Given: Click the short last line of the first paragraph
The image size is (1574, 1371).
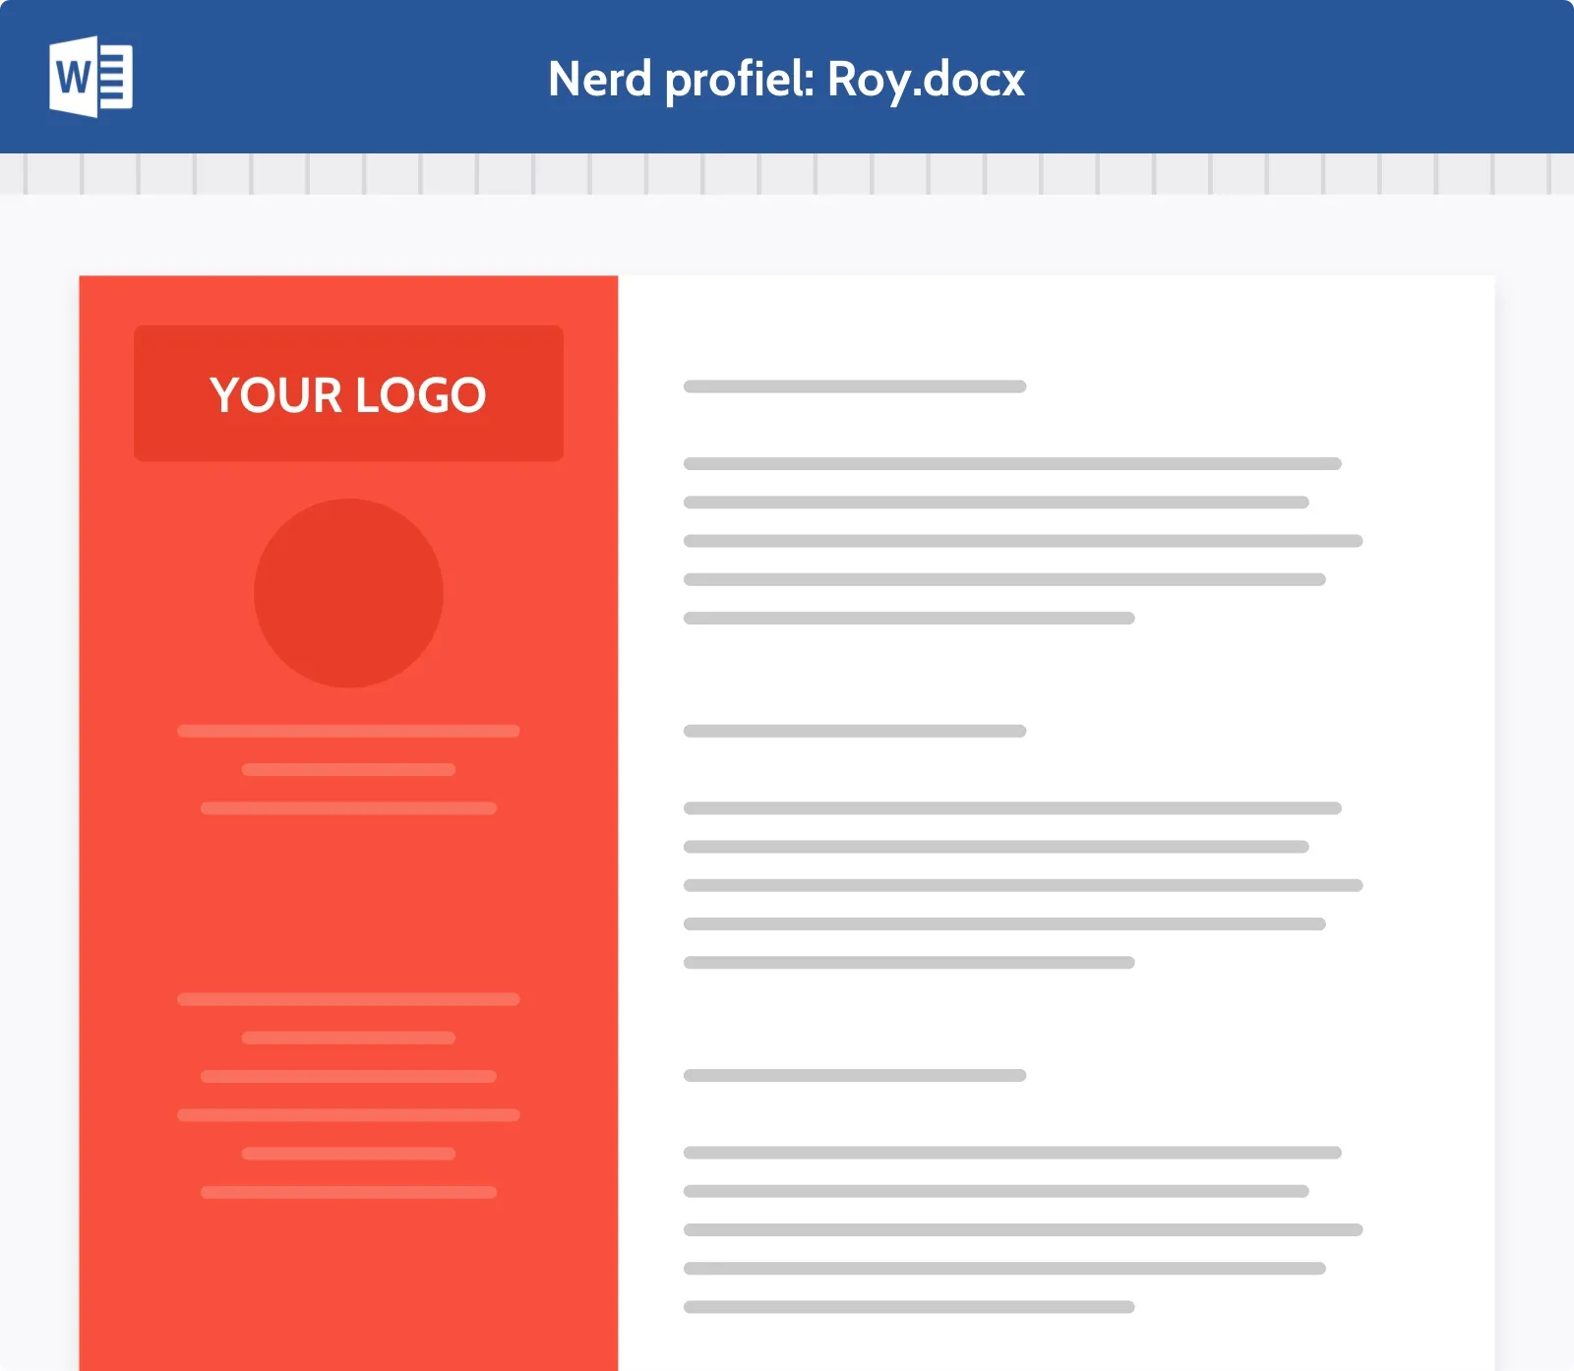Looking at the screenshot, I should (908, 618).
